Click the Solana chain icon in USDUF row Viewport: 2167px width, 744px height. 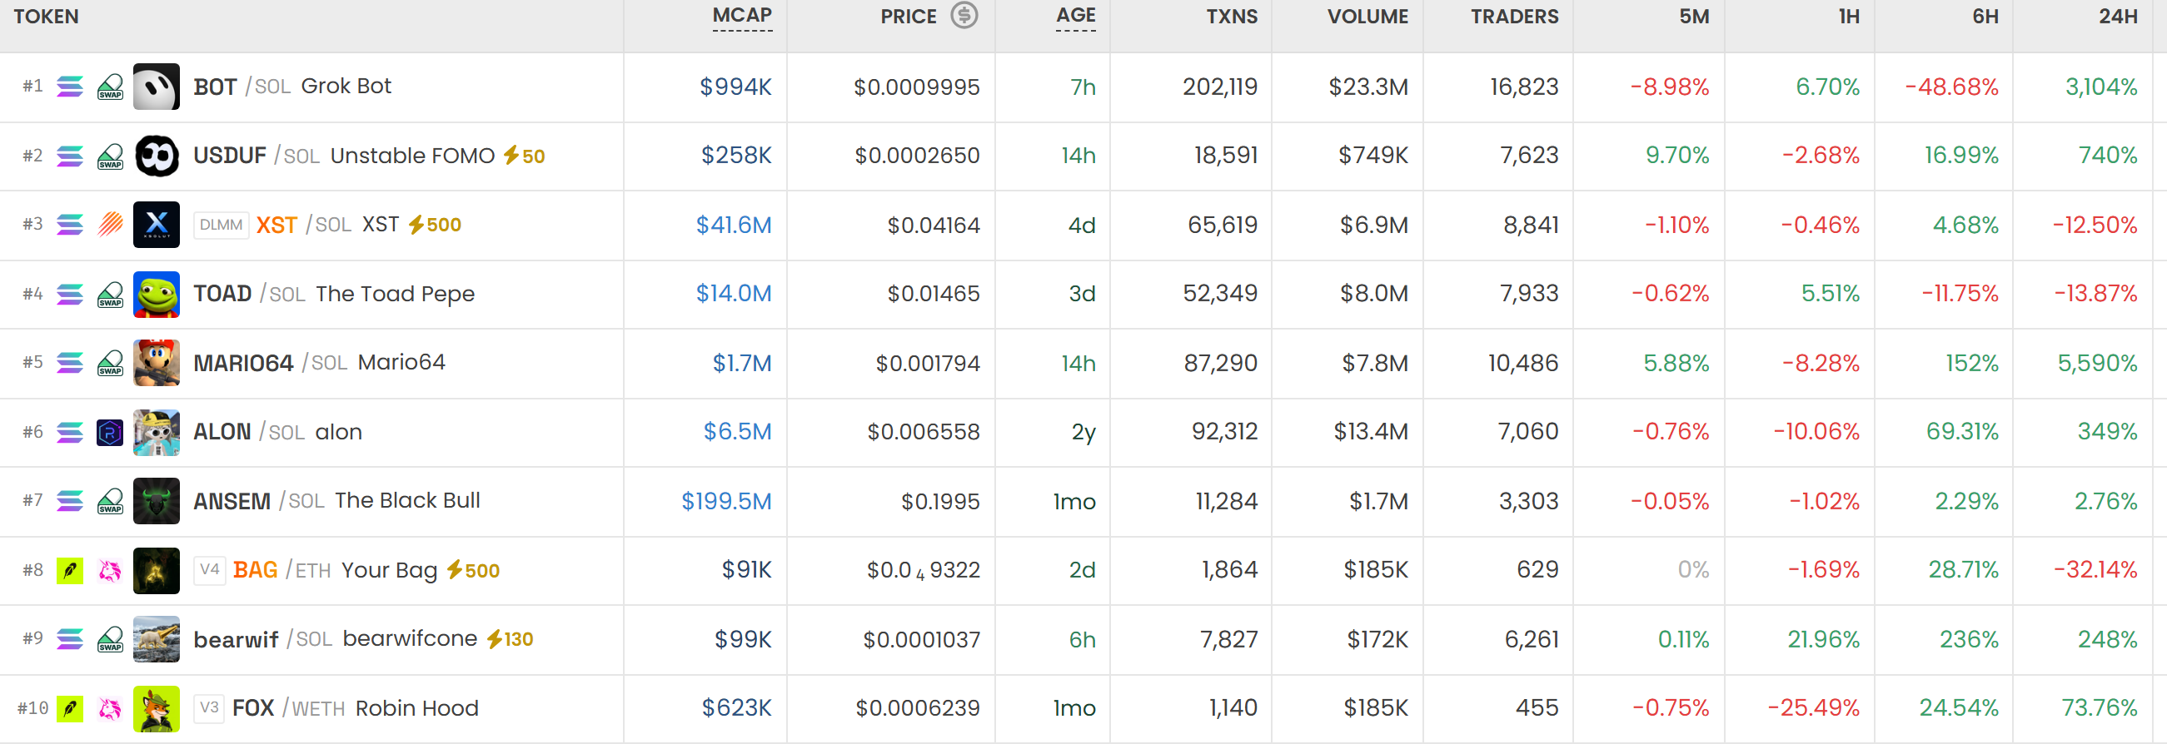click(x=70, y=156)
